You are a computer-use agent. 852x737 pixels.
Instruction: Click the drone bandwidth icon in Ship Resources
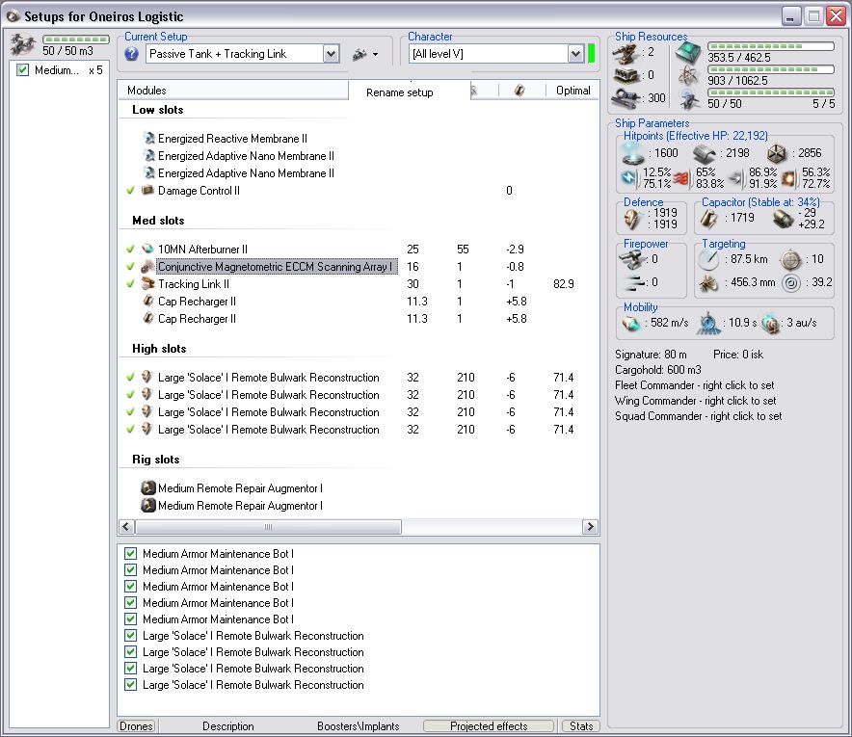(x=689, y=99)
